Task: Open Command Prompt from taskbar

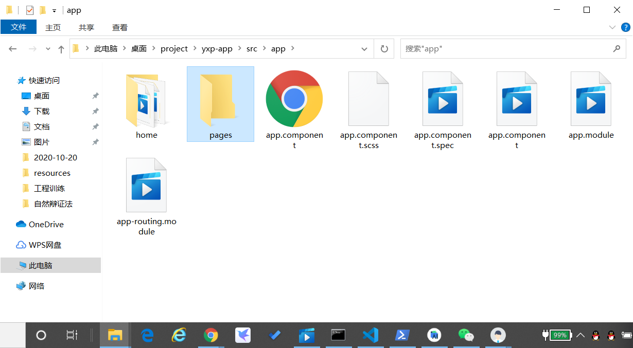Action: coord(338,335)
